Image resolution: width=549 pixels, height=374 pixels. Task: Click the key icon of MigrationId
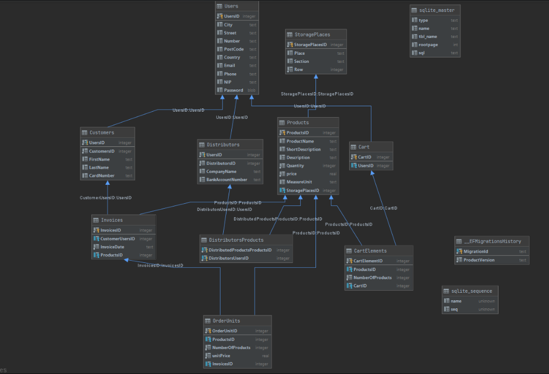(459, 252)
